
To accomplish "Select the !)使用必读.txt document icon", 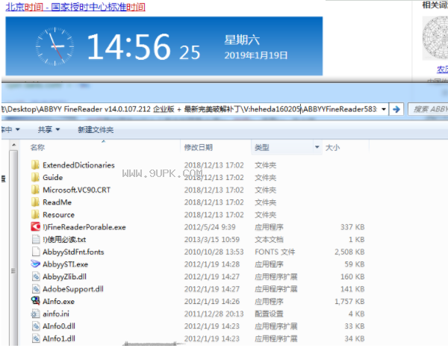I will tap(36, 239).
